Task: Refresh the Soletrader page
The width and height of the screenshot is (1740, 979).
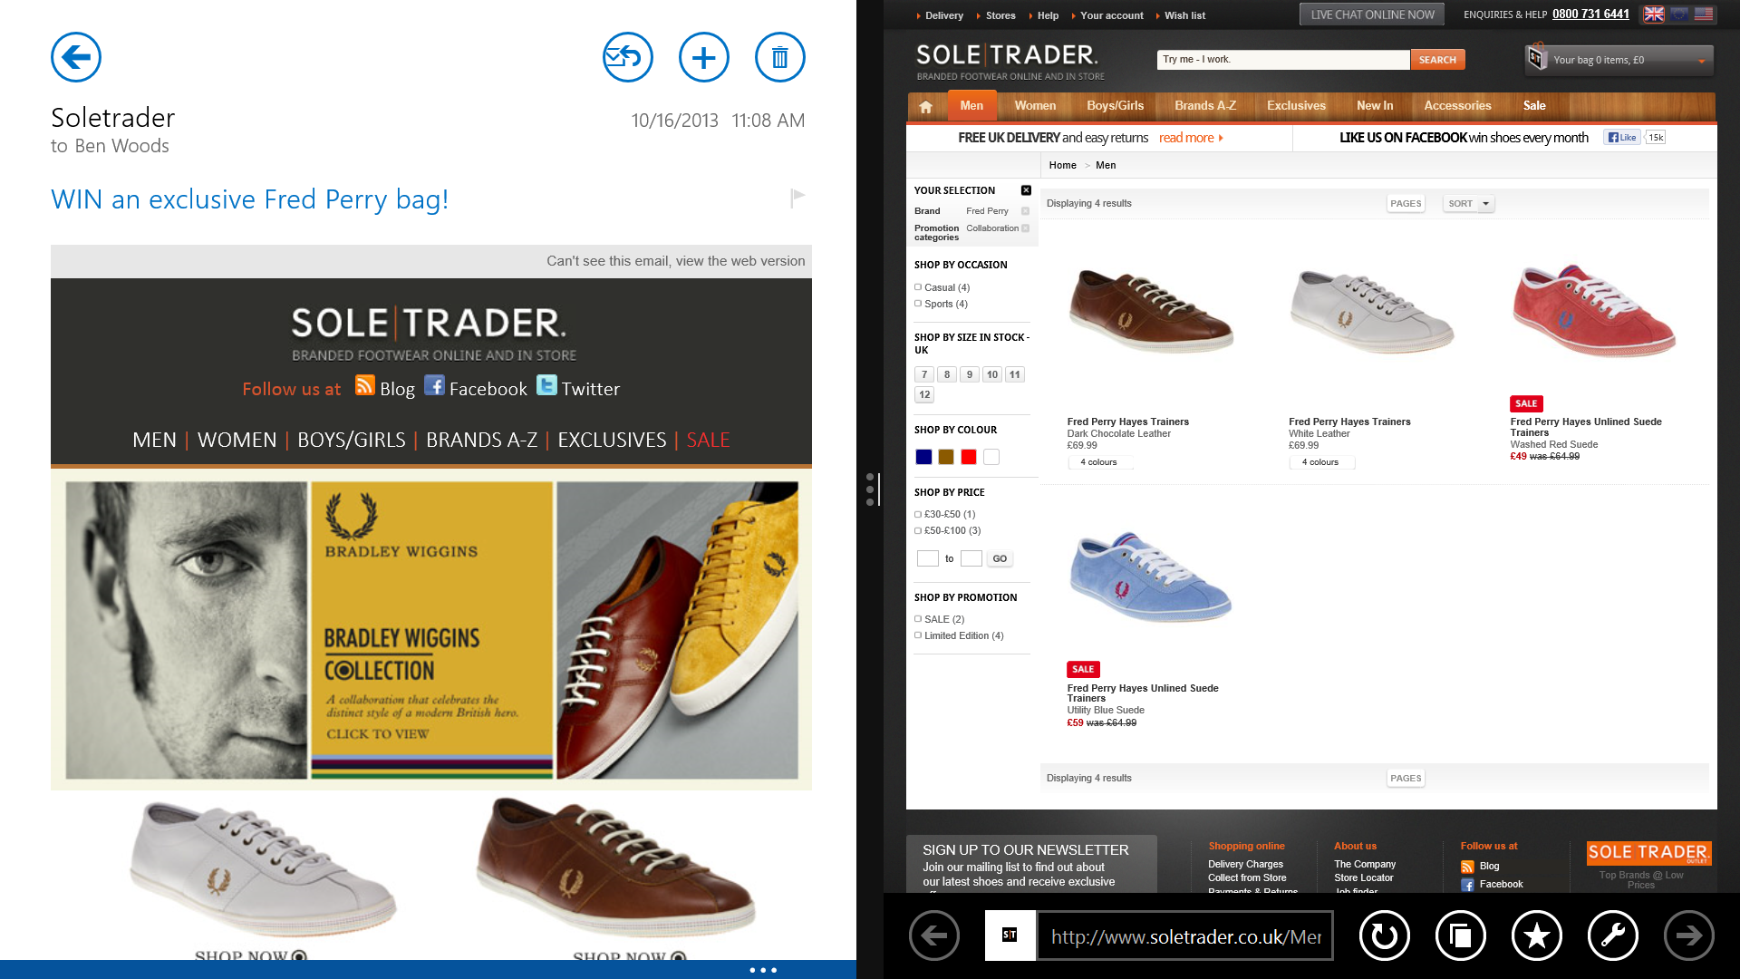Action: point(1385,935)
